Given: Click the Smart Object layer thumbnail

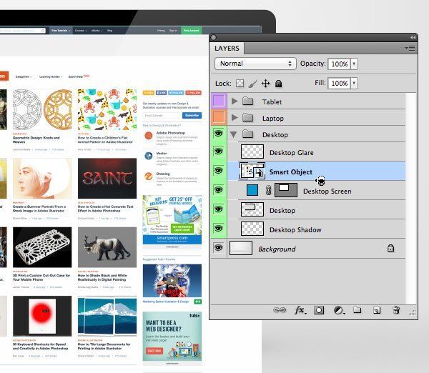Looking at the screenshot, I should 252,171.
